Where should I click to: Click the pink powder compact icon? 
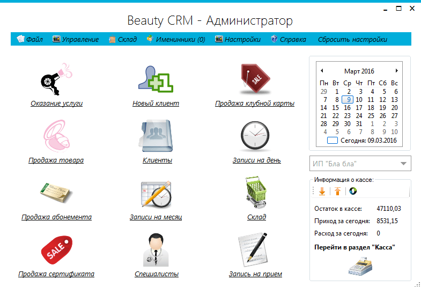56,136
